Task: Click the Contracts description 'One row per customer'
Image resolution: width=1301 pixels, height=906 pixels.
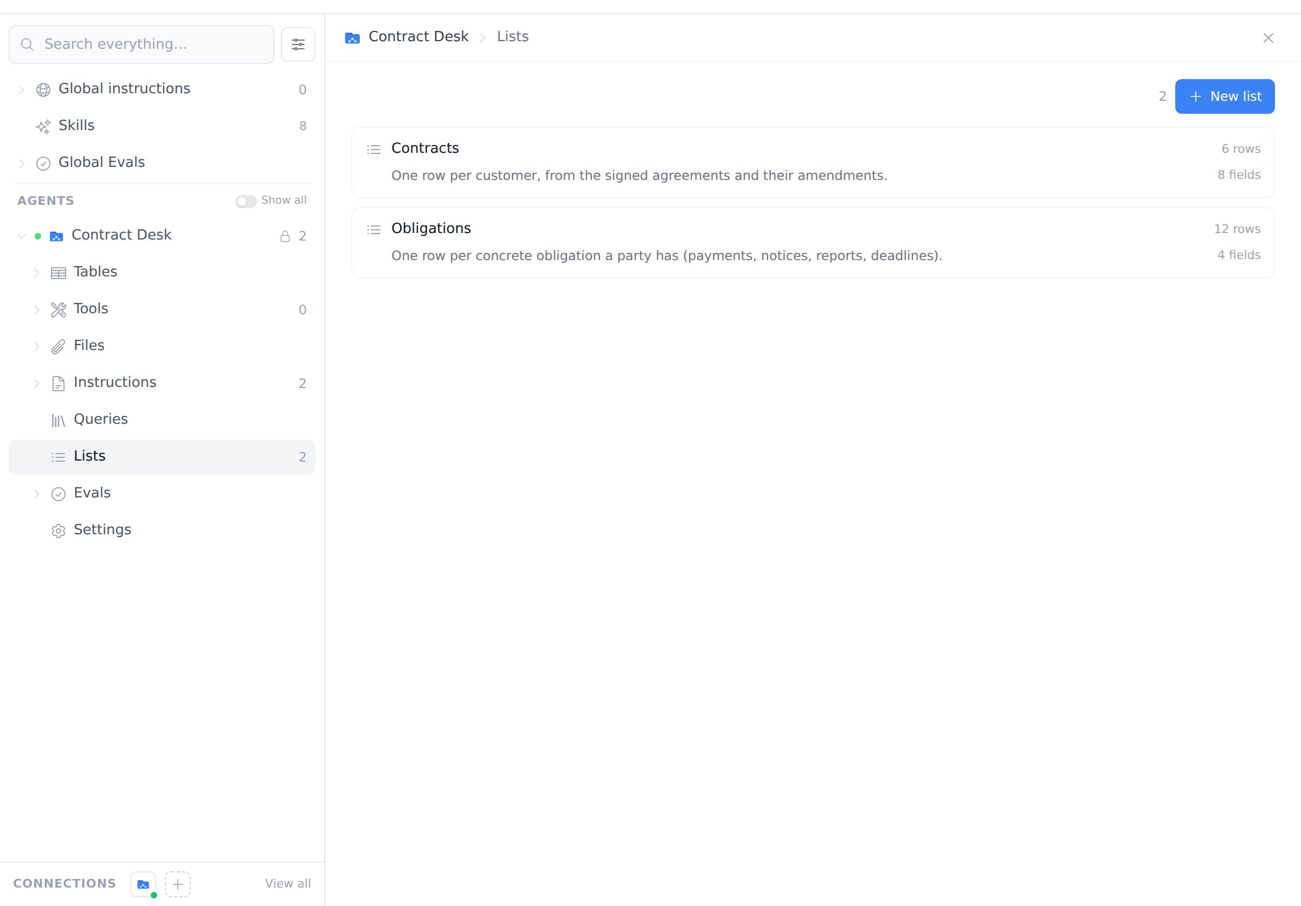Action: (639, 176)
